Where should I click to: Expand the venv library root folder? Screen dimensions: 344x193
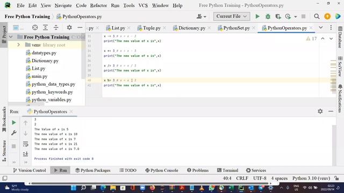(x=19, y=45)
